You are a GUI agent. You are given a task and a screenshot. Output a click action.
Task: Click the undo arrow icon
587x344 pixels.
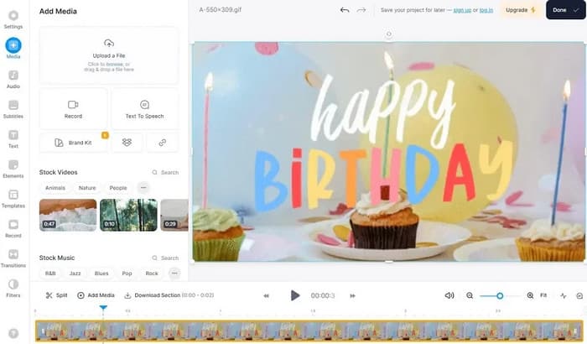(x=345, y=10)
